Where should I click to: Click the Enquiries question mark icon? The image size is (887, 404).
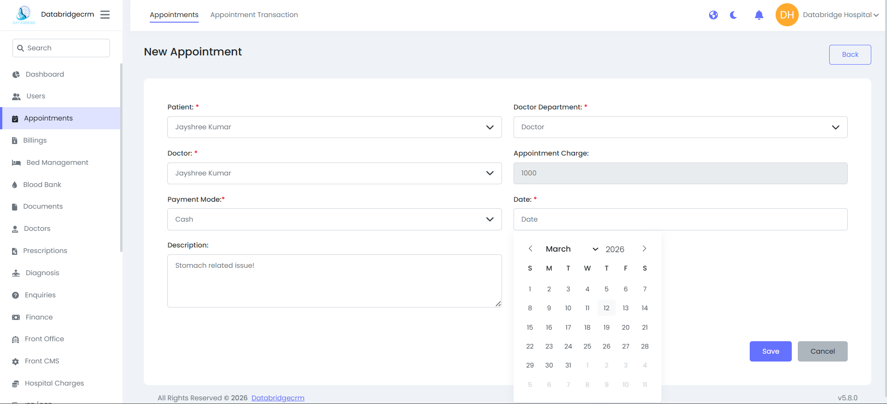tap(16, 295)
